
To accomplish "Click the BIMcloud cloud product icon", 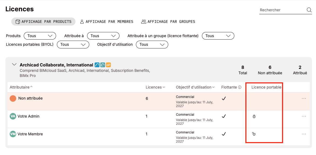I will coord(103,65).
